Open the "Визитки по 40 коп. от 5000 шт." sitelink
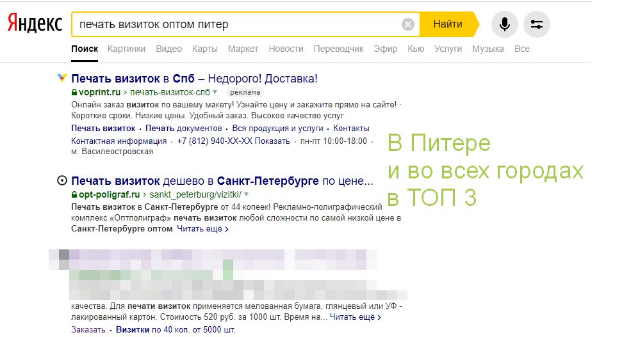Viewport: 631px width, 337px height. [x=176, y=330]
